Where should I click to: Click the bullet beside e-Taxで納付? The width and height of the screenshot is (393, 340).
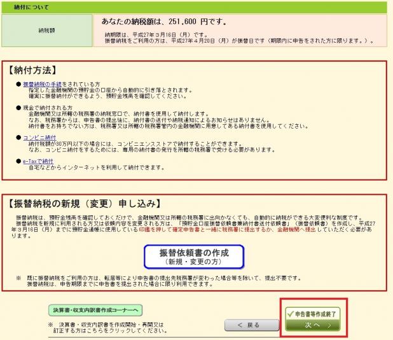tap(18, 162)
